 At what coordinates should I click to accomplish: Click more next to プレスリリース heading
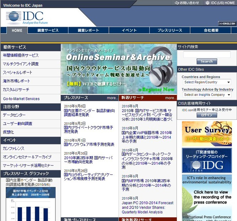112,98
